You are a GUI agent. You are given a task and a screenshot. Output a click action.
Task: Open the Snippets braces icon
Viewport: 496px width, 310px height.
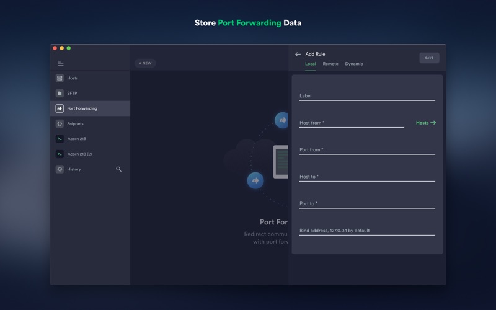point(60,123)
